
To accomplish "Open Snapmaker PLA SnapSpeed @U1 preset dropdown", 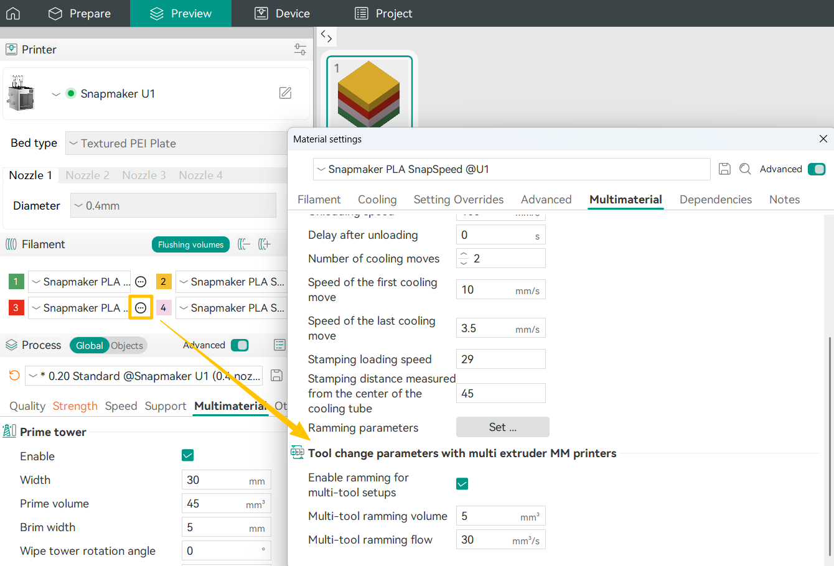I will tap(510, 169).
